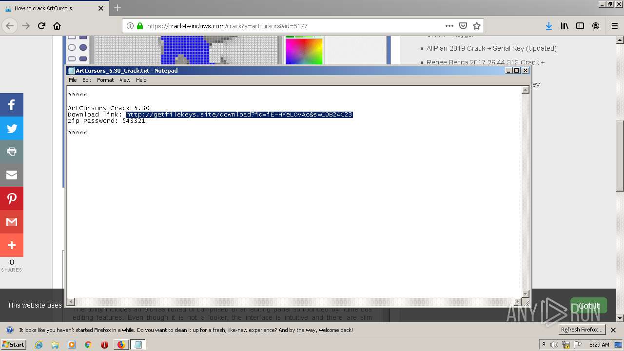Open Firefox Library icon
The image size is (624, 351).
click(565, 26)
